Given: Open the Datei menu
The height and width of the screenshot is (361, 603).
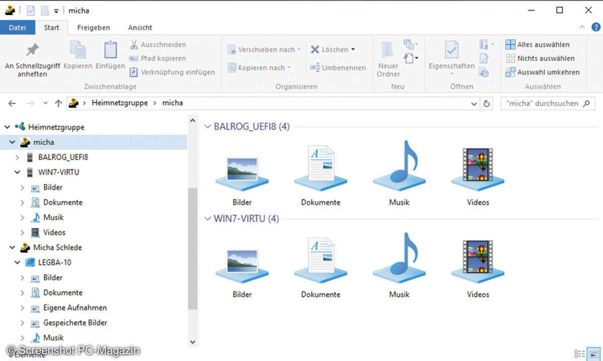Looking at the screenshot, I should [x=18, y=28].
